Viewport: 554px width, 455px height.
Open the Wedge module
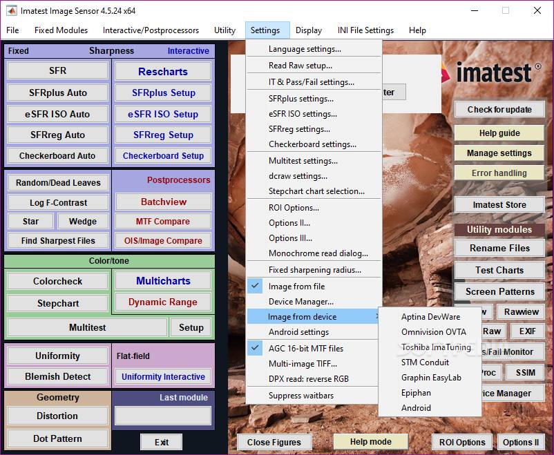click(x=83, y=221)
